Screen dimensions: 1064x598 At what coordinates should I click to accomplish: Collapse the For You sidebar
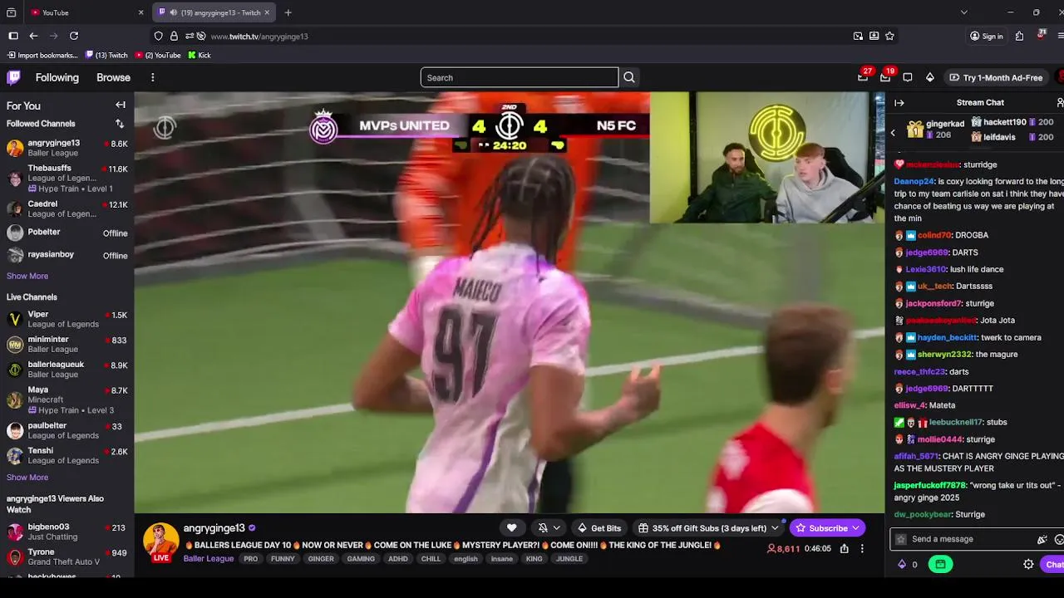(121, 105)
